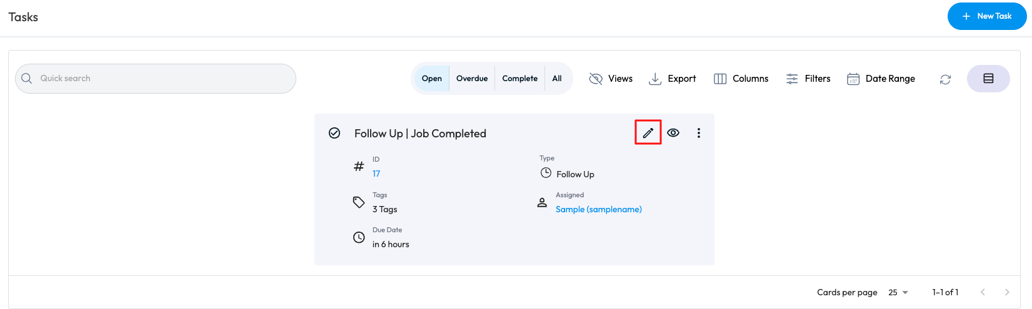Open the three-dot menu on the task card

pyautogui.click(x=699, y=133)
